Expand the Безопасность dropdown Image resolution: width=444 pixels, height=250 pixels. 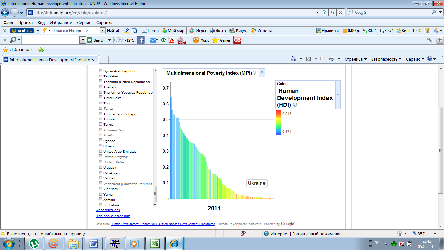(386, 59)
